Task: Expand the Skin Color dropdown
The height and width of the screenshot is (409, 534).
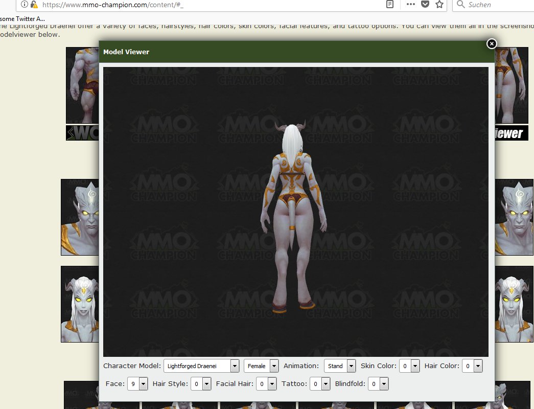Action: click(409, 366)
